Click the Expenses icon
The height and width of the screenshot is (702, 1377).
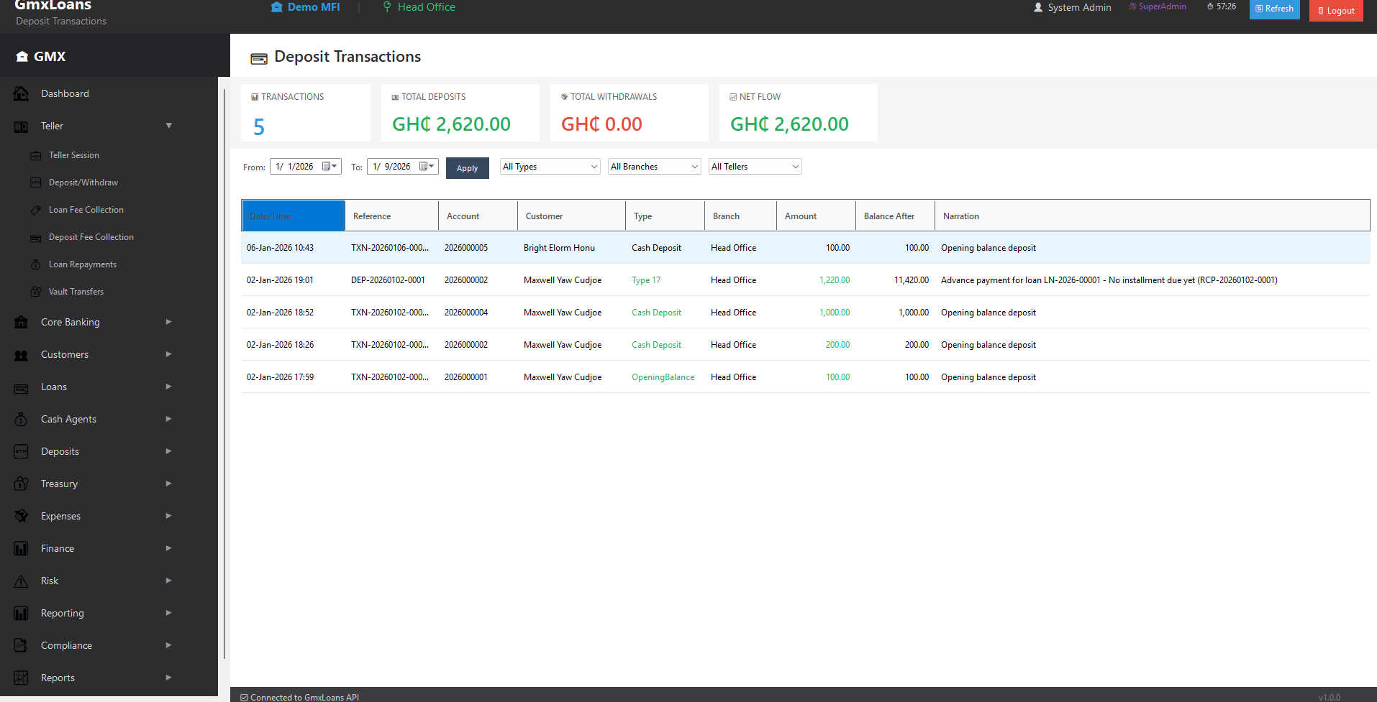[x=21, y=516]
